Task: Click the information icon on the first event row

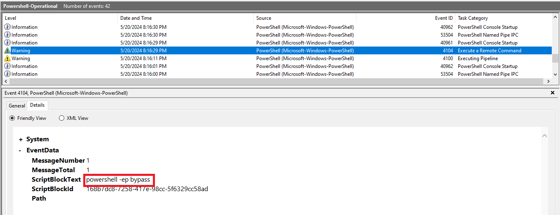Action: (7, 27)
